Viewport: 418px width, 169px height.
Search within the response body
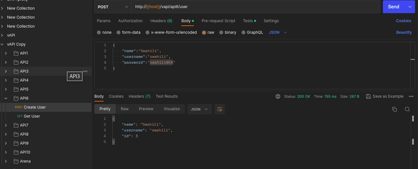tap(407, 109)
